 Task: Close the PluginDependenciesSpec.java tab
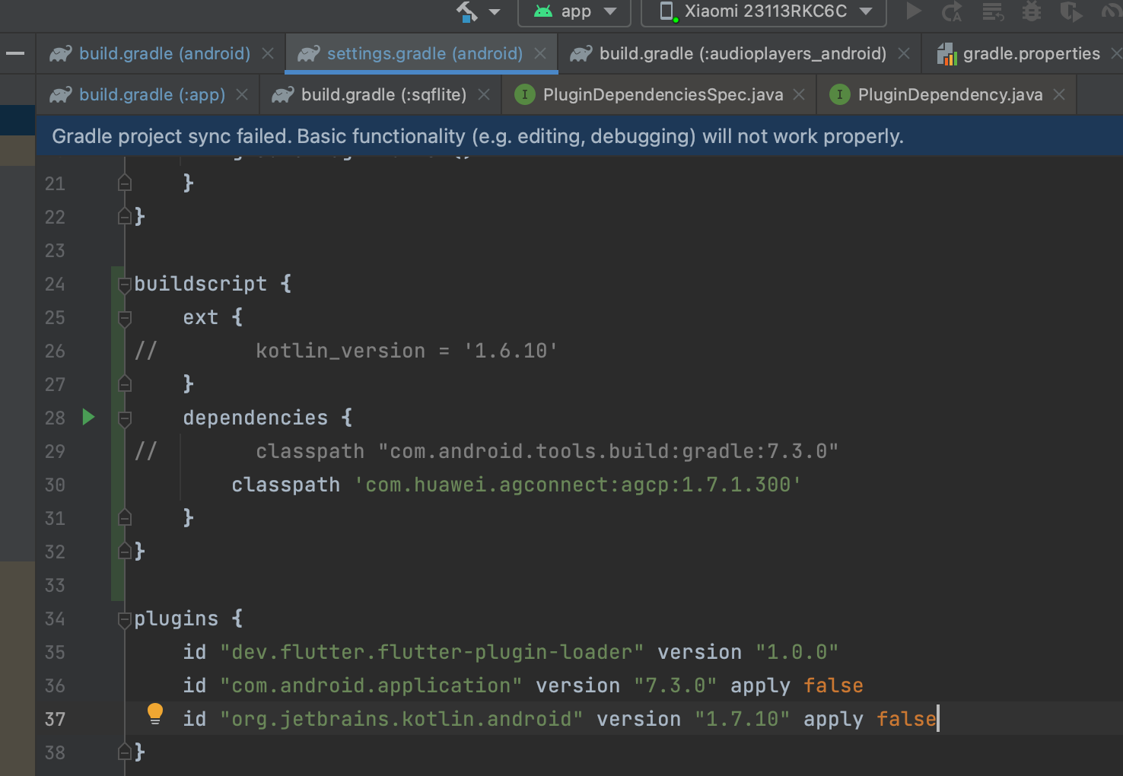coord(799,95)
